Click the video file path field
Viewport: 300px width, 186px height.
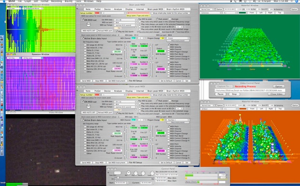pyautogui.click(x=250, y=90)
